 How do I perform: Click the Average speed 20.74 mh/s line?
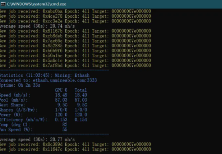[x=37, y=26]
